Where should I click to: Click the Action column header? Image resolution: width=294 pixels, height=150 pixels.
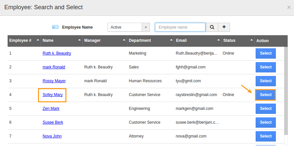(x=263, y=41)
